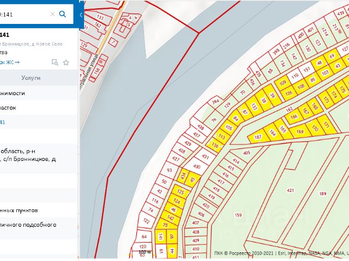Click parcel 158 on the left bank
This screenshot has width=349, height=261.
97,71
